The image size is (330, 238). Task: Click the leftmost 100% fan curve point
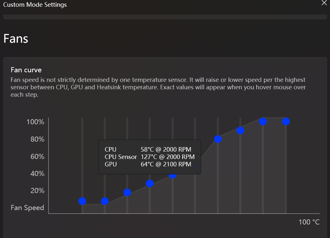263,121
